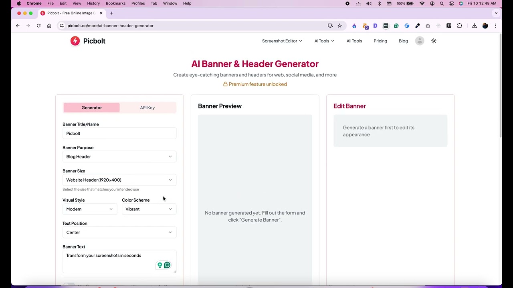Open the Banner Size dropdown
Image resolution: width=513 pixels, height=288 pixels.
click(119, 180)
